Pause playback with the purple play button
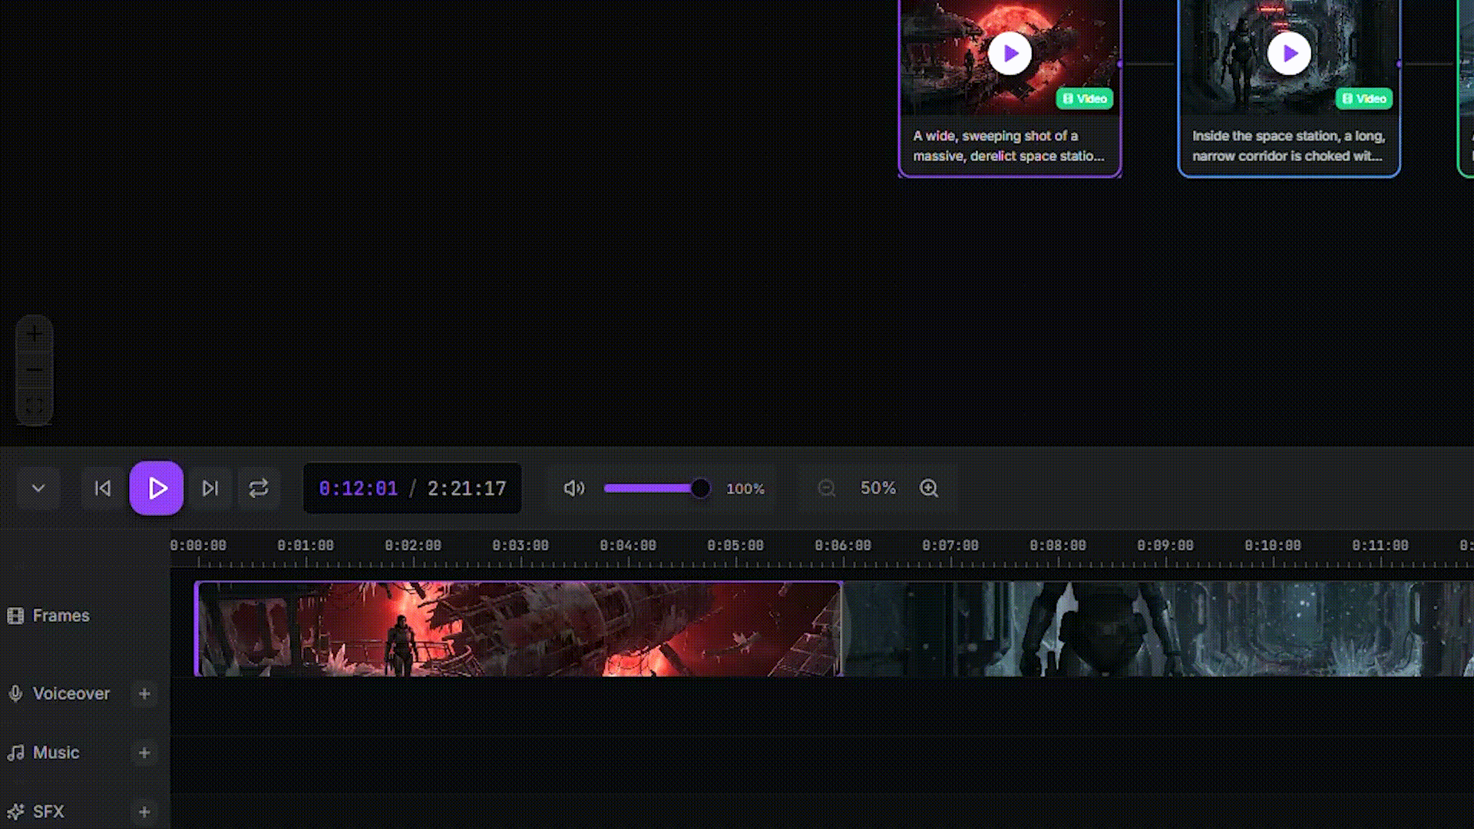Screen dimensions: 1474x829 157,488
